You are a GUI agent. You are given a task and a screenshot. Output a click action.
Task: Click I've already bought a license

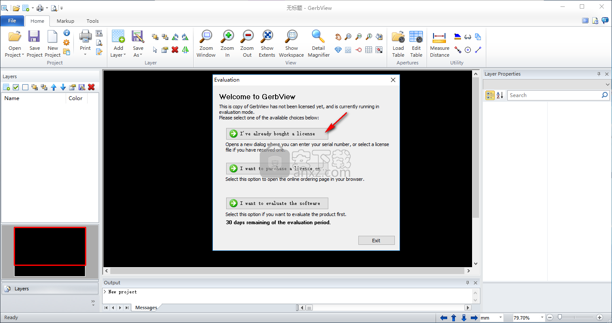277,134
